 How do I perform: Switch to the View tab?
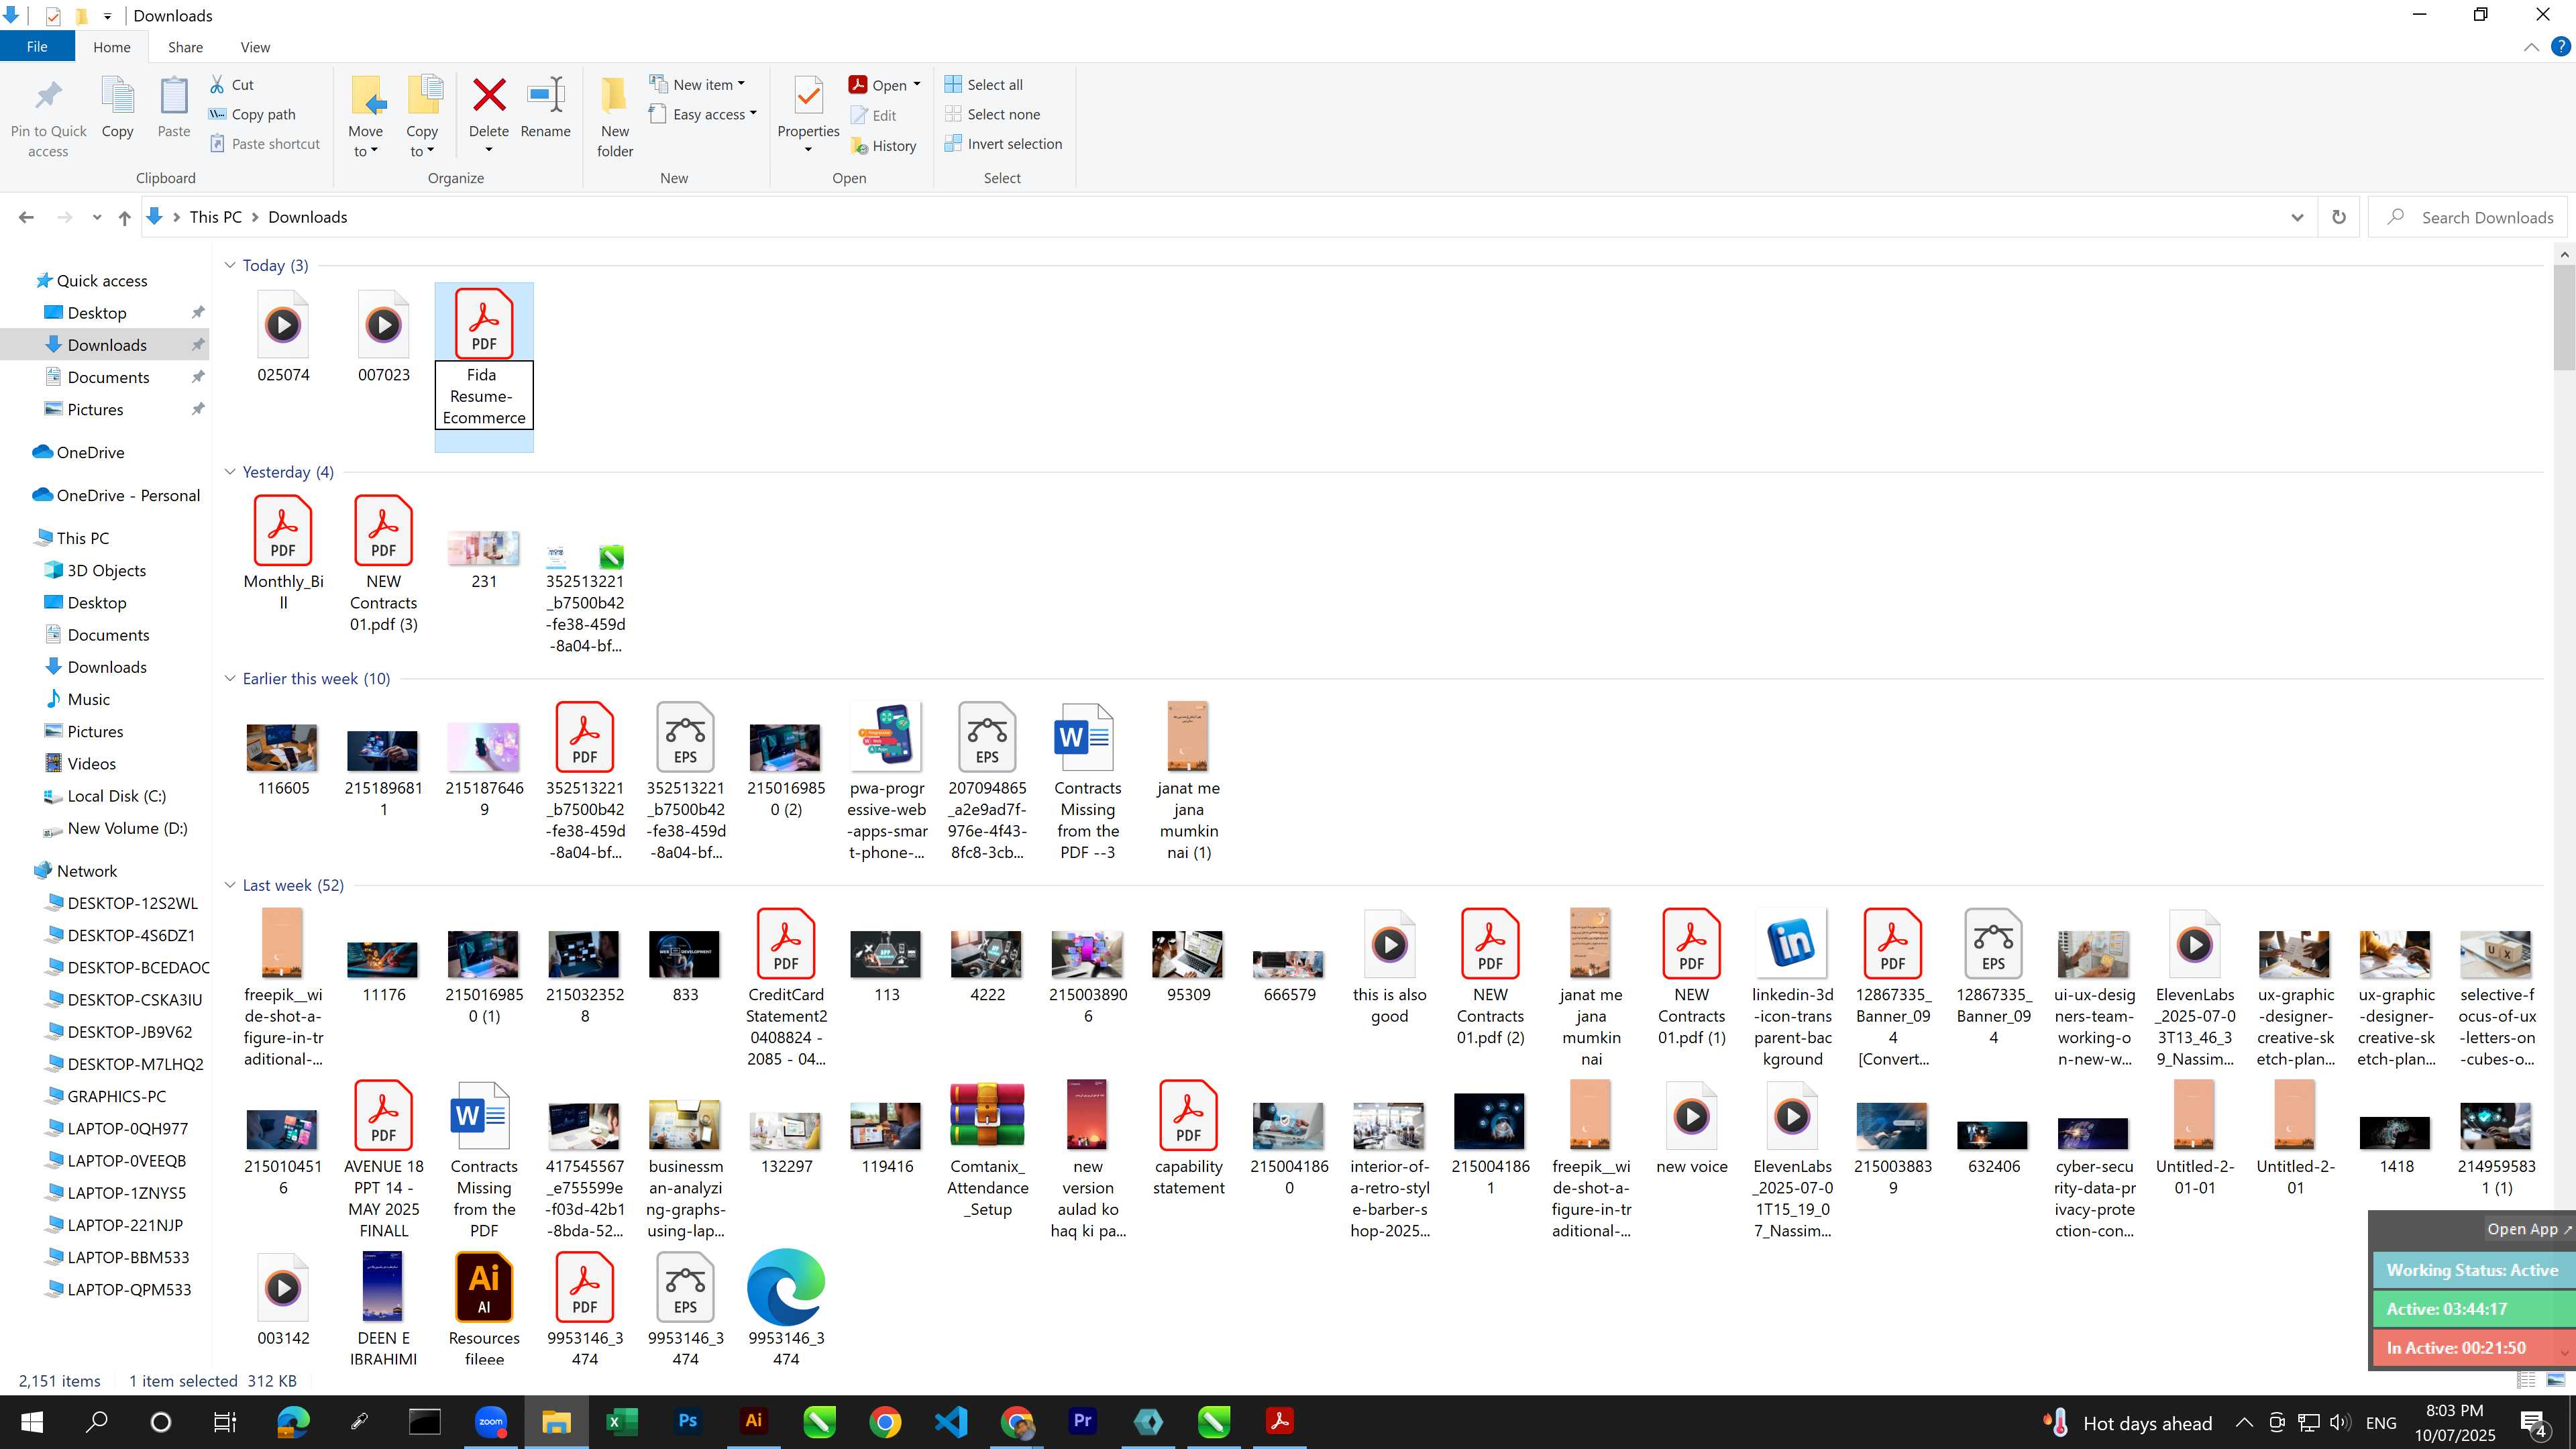pyautogui.click(x=255, y=47)
